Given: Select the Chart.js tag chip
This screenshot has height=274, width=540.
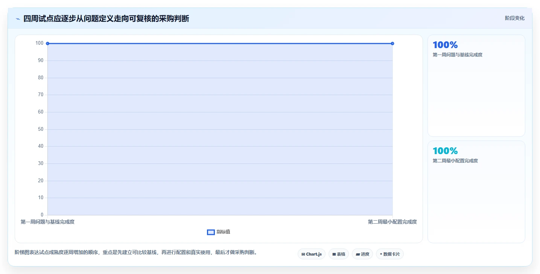Looking at the screenshot, I should tap(312, 254).
